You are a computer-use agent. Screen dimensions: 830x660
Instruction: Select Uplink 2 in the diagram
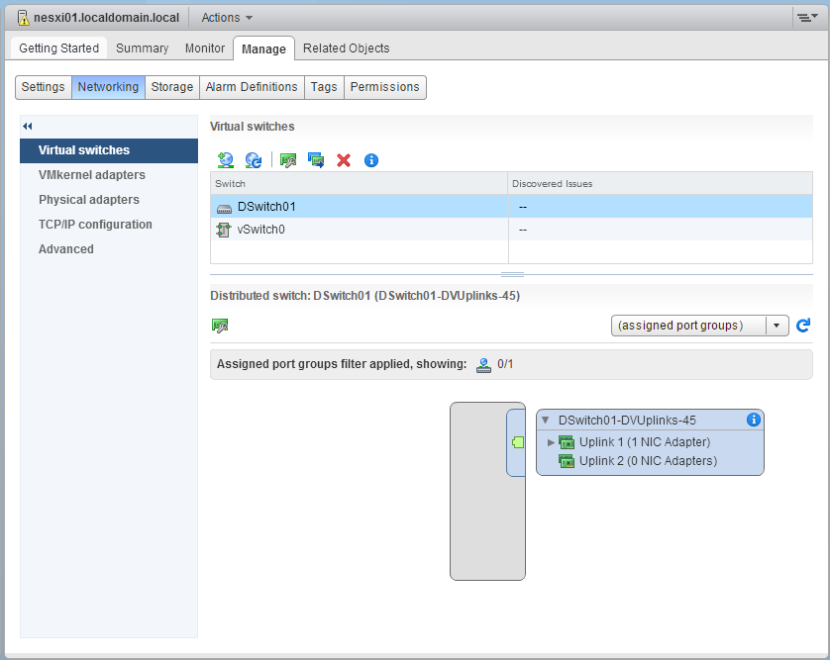647,461
